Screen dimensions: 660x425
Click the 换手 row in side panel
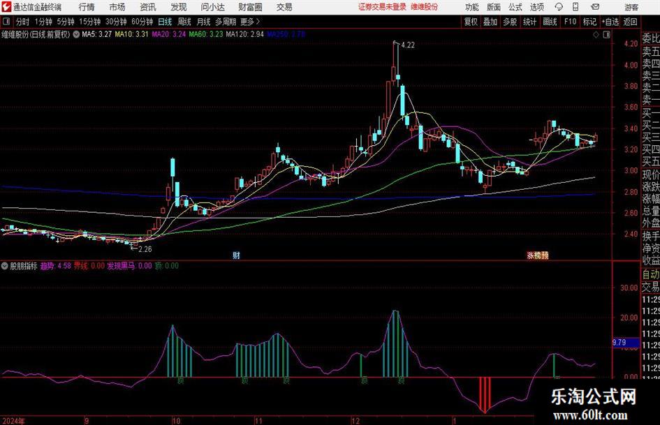tap(651, 236)
